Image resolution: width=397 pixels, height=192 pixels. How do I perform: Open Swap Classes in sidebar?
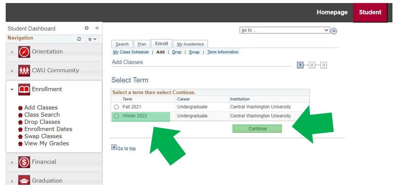tap(43, 136)
